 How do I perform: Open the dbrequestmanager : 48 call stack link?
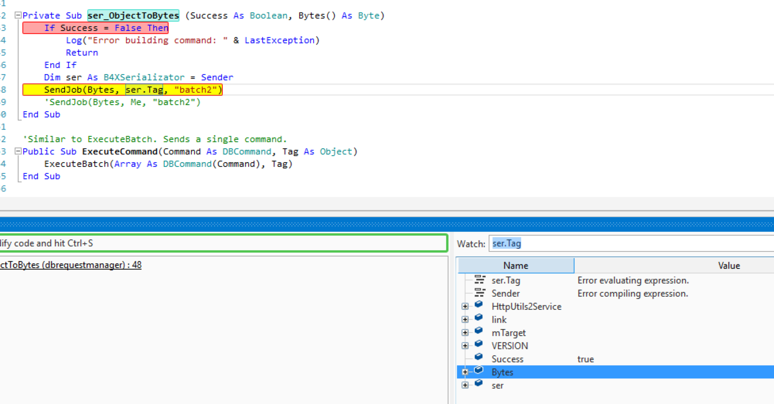pos(71,265)
